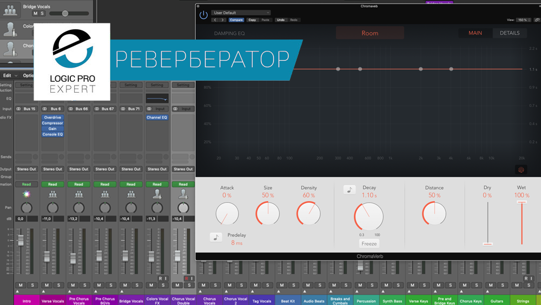Viewport: 541px width, 305px height.
Task: Click the Compare button
Action: coord(236,20)
